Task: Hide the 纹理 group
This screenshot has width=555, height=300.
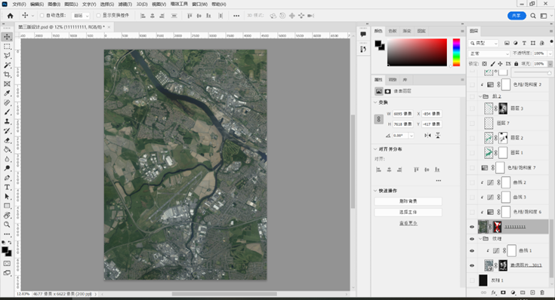Action: click(472, 239)
